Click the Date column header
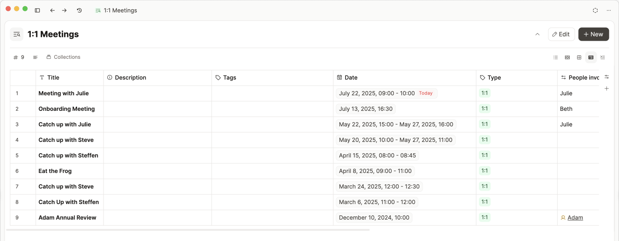The image size is (619, 241). (x=351, y=78)
